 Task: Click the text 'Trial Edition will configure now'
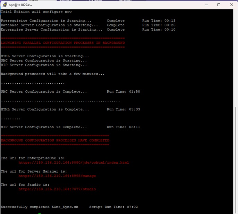click(36, 12)
